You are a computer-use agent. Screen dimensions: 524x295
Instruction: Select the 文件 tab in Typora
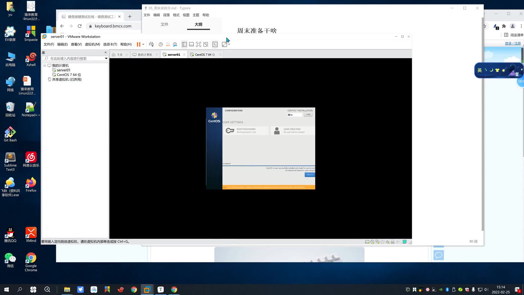point(165,25)
